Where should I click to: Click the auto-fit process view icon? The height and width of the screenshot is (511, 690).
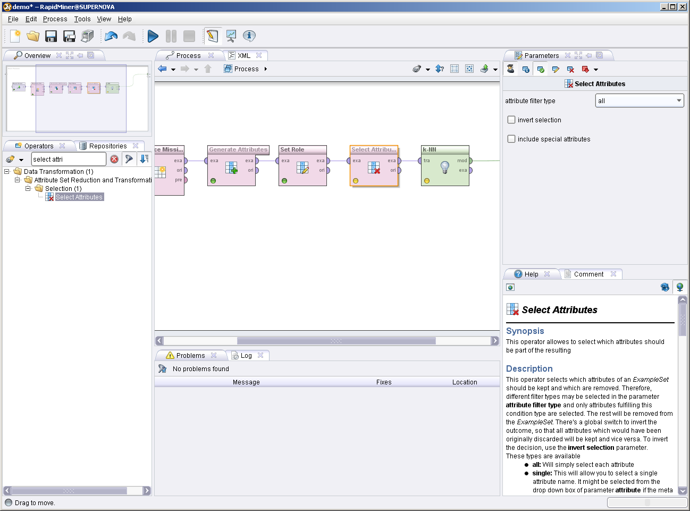(x=469, y=69)
